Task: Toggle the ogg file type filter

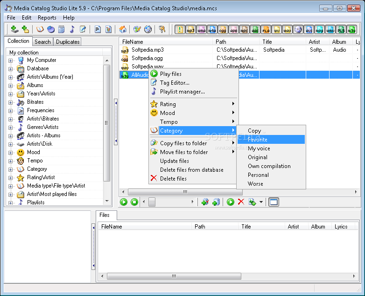Action: (x=223, y=29)
